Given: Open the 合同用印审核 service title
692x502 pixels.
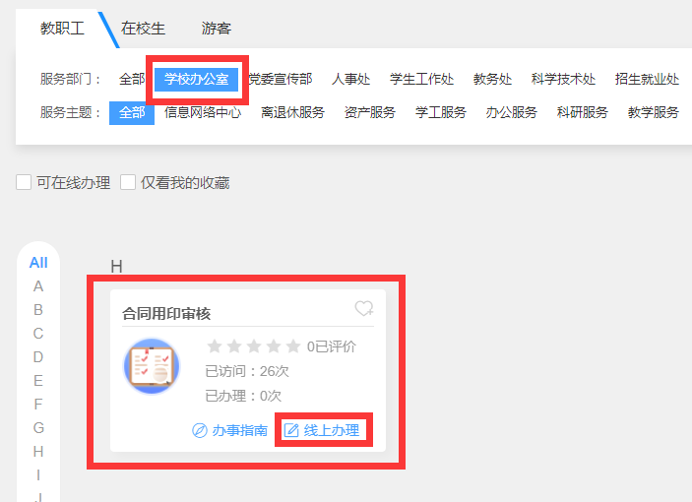Looking at the screenshot, I should click(166, 314).
